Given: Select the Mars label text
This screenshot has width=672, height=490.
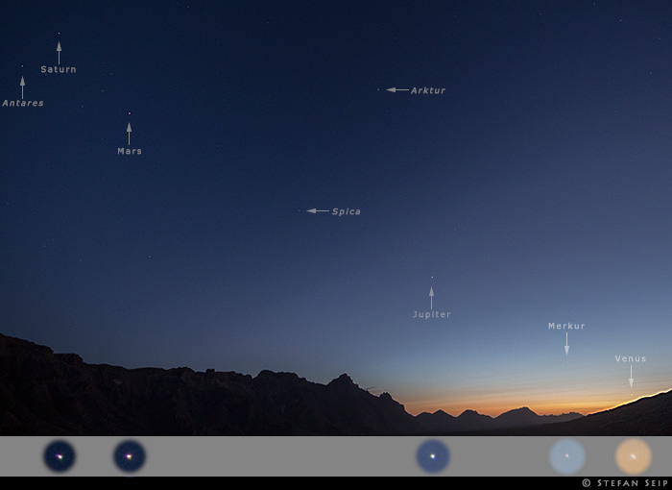Looking at the screenshot, I should coord(130,151).
